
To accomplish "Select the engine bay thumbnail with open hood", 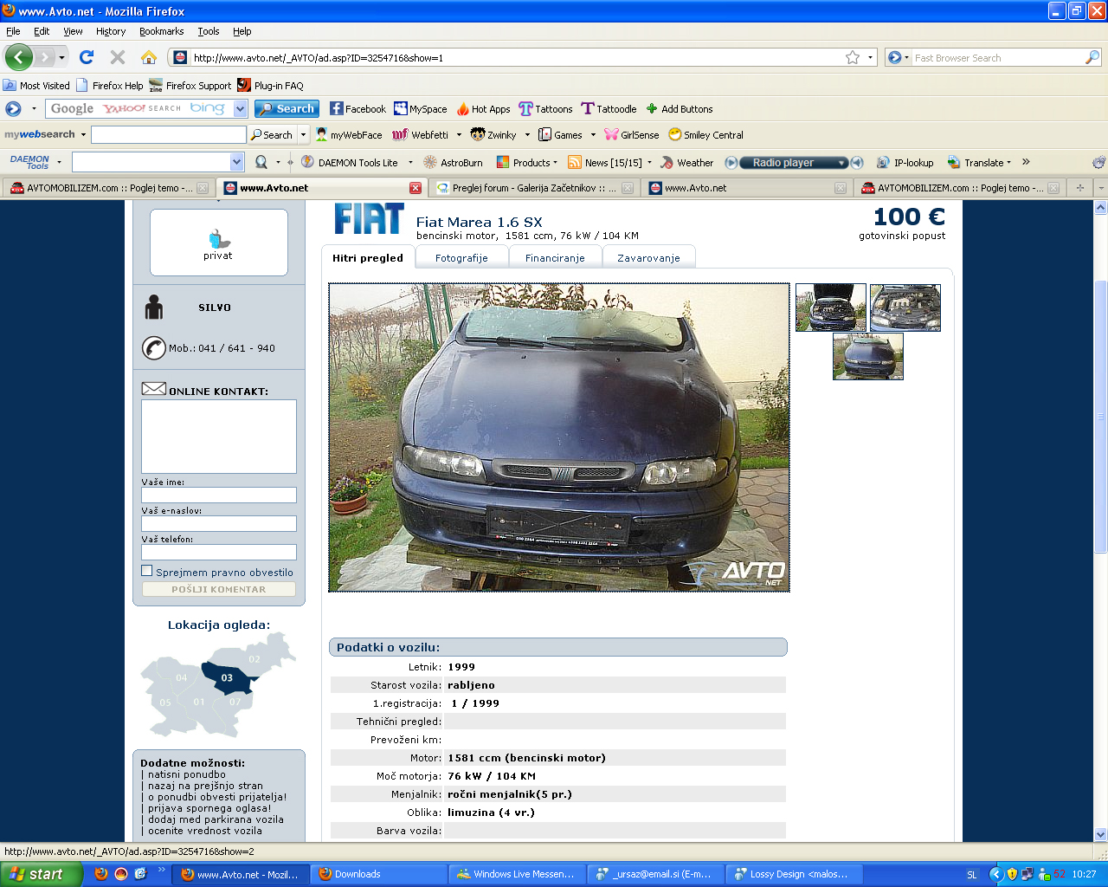I will click(x=831, y=308).
